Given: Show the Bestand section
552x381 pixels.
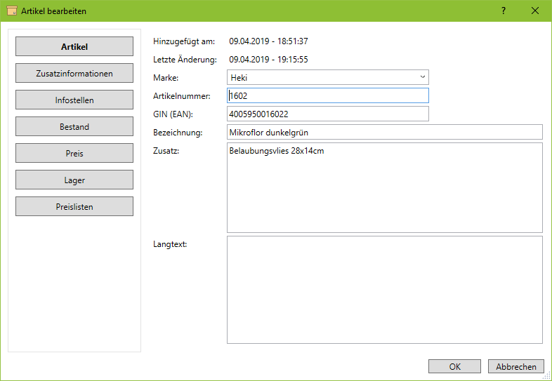Looking at the screenshot, I should [x=74, y=127].
